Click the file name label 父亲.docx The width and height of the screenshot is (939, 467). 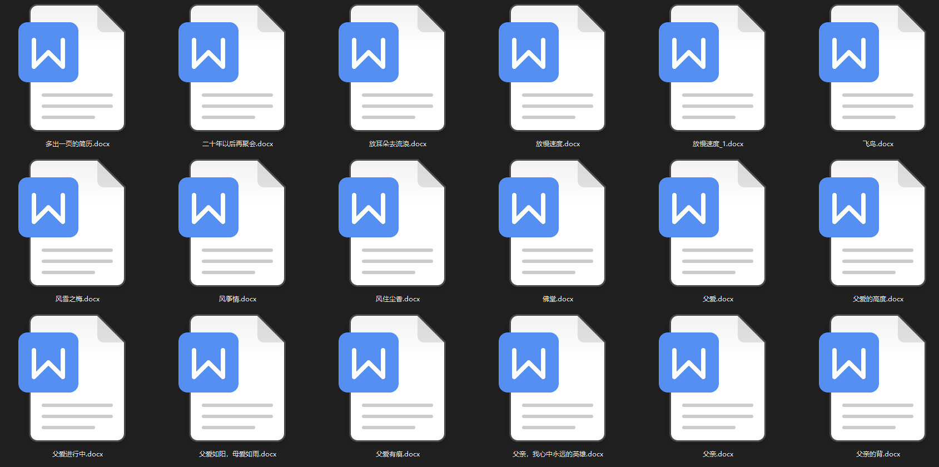718,454
